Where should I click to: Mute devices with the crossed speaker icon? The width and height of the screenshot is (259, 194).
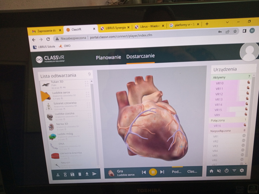pos(219,171)
